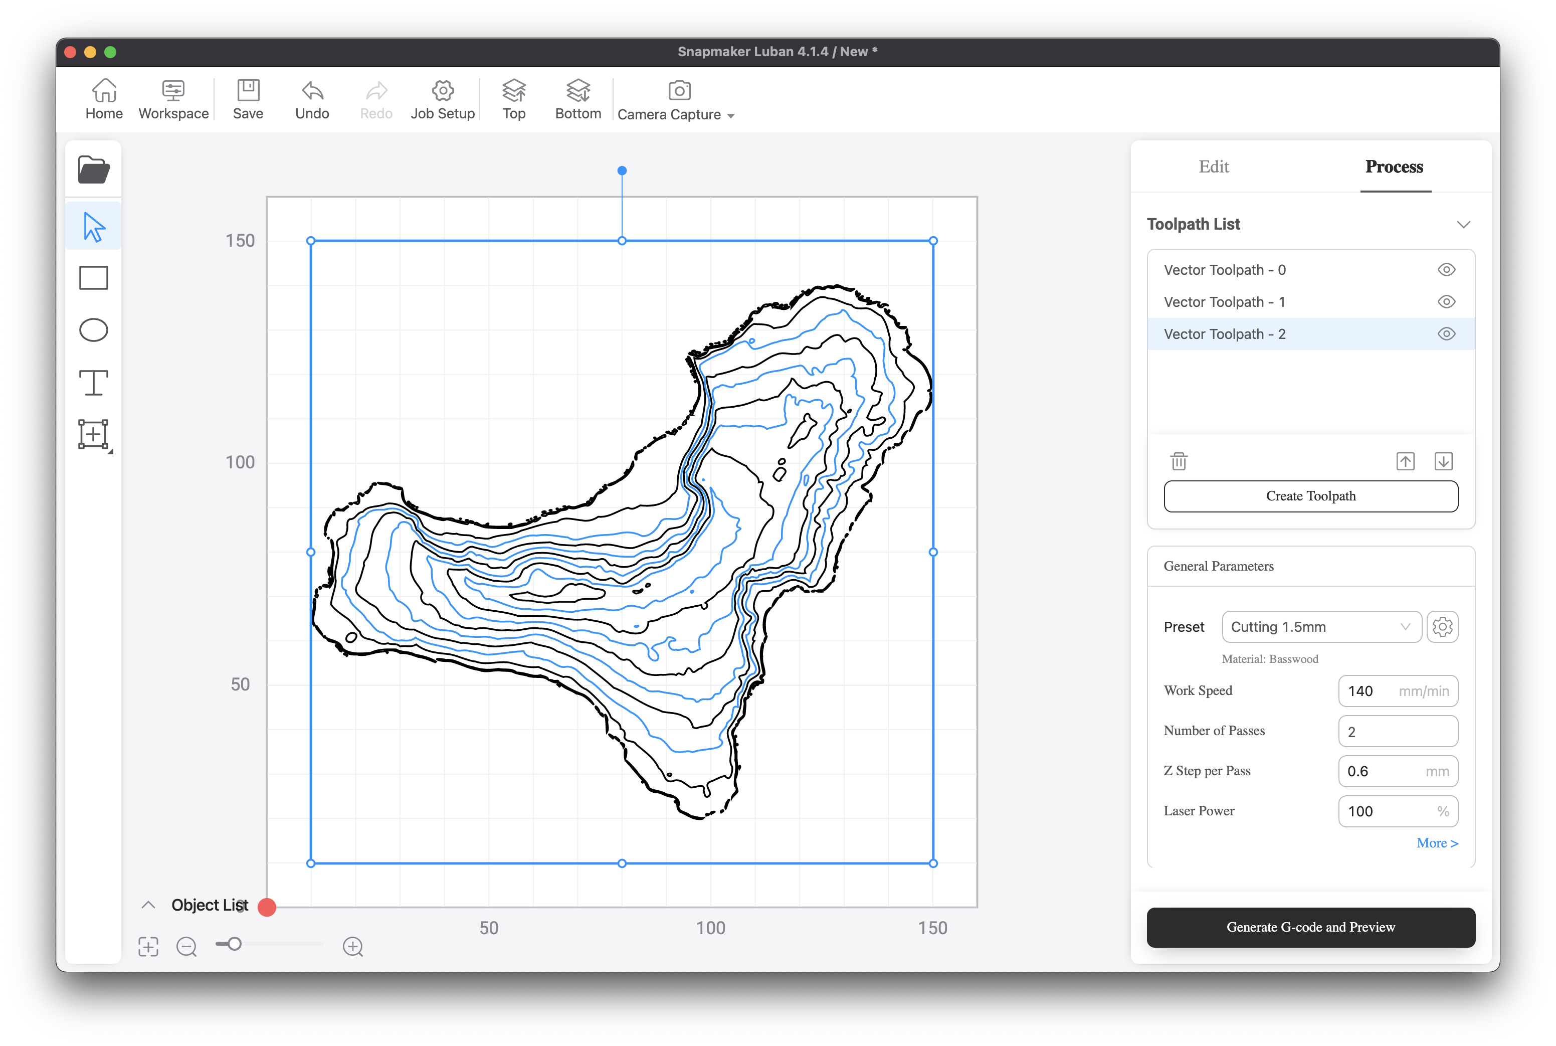Hide Vector Toolpath - 0 visibility
This screenshot has height=1046, width=1556.
pyautogui.click(x=1446, y=269)
